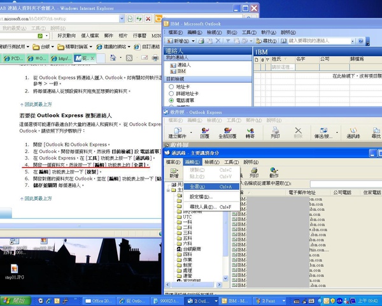The width and height of the screenshot is (382, 306).
Task: Open the IE address bar dropdown
Action: click(x=122, y=18)
